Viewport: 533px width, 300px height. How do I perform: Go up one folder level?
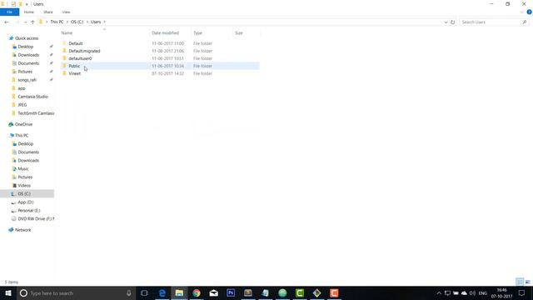pyautogui.click(x=32, y=22)
